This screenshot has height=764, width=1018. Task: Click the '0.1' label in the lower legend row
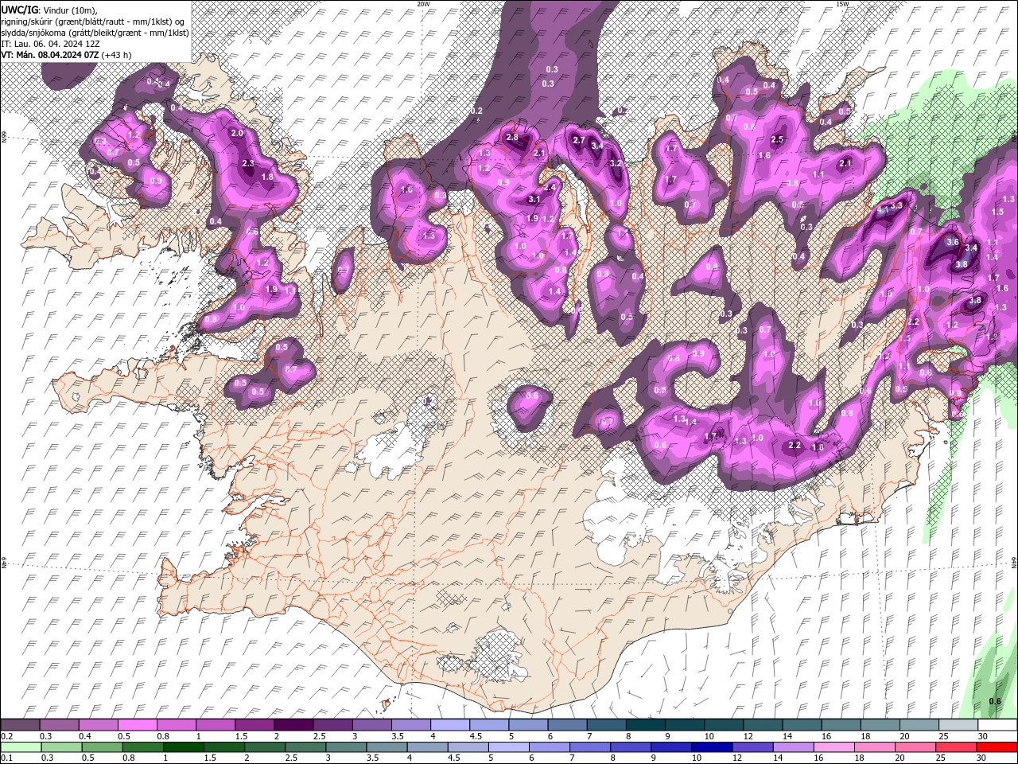tap(6, 758)
